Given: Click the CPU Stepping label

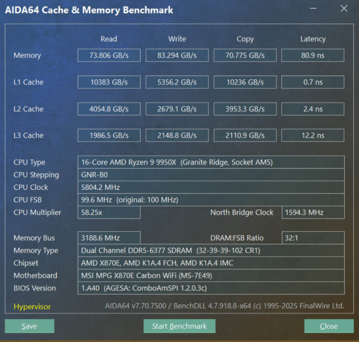Looking at the screenshot, I should tap(36, 175).
